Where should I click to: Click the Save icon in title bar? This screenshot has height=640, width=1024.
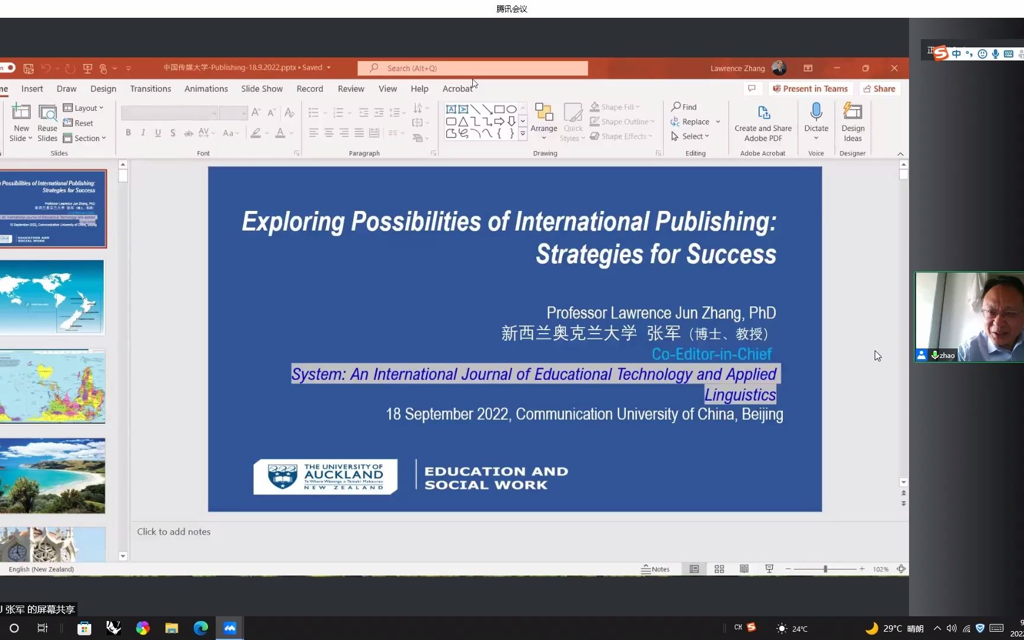coord(28,68)
